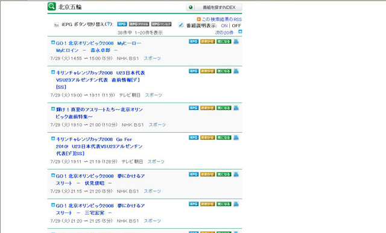Viewport: 386px width, 233px height.
Task: Open the 次の20件 next results link
Action: tap(224, 33)
